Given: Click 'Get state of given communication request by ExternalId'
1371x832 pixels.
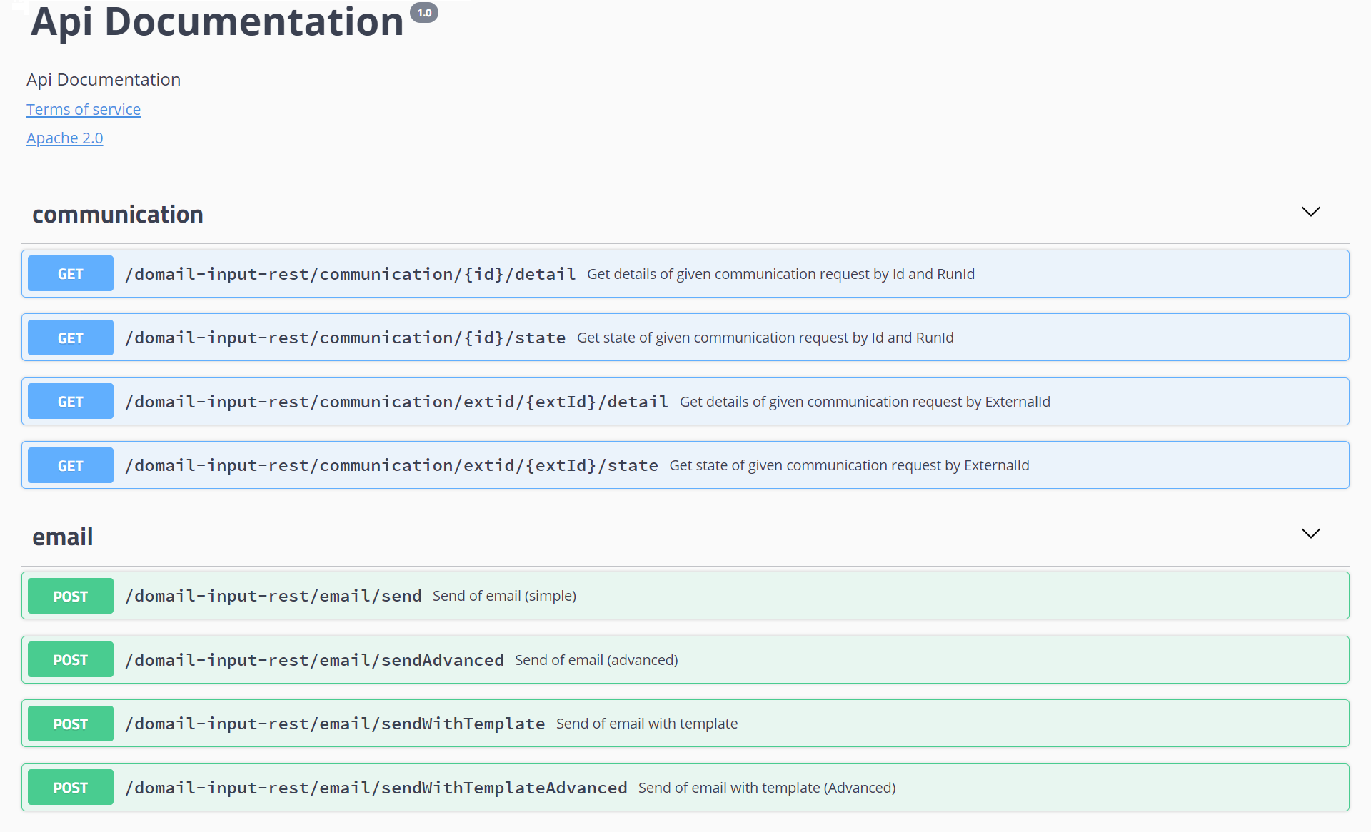Looking at the screenshot, I should (x=849, y=465).
